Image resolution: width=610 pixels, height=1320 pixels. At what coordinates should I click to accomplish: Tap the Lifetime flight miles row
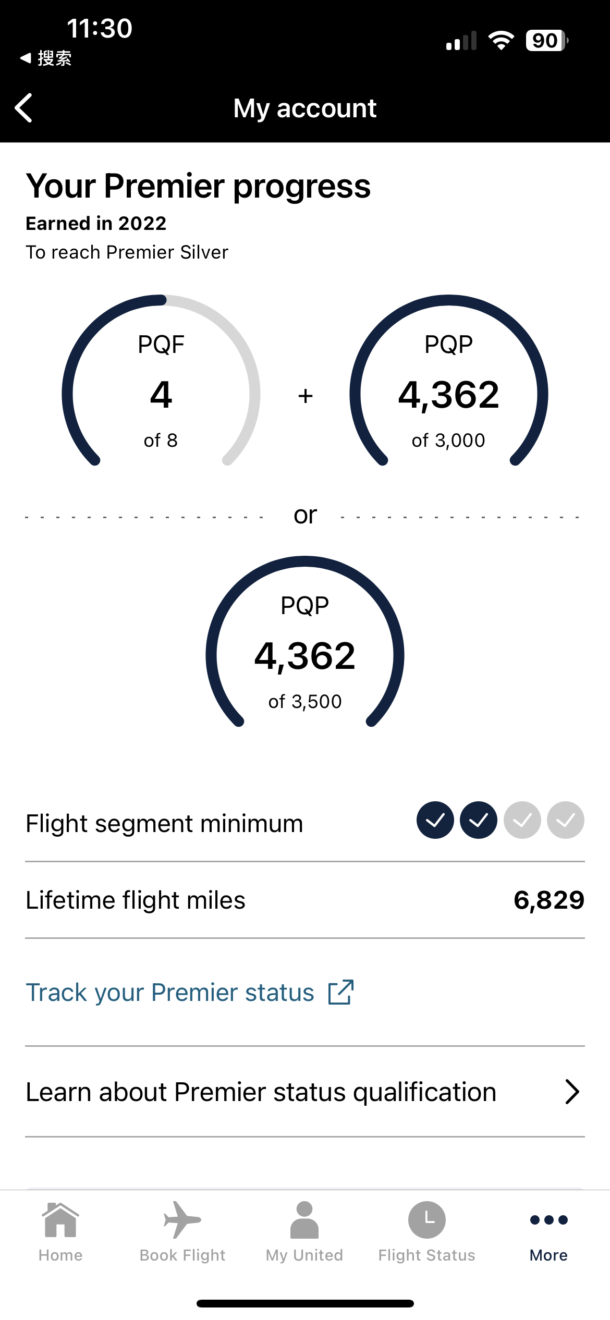tap(305, 900)
